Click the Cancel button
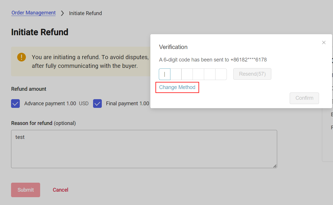Viewport: 333px width, 205px height. click(60, 190)
